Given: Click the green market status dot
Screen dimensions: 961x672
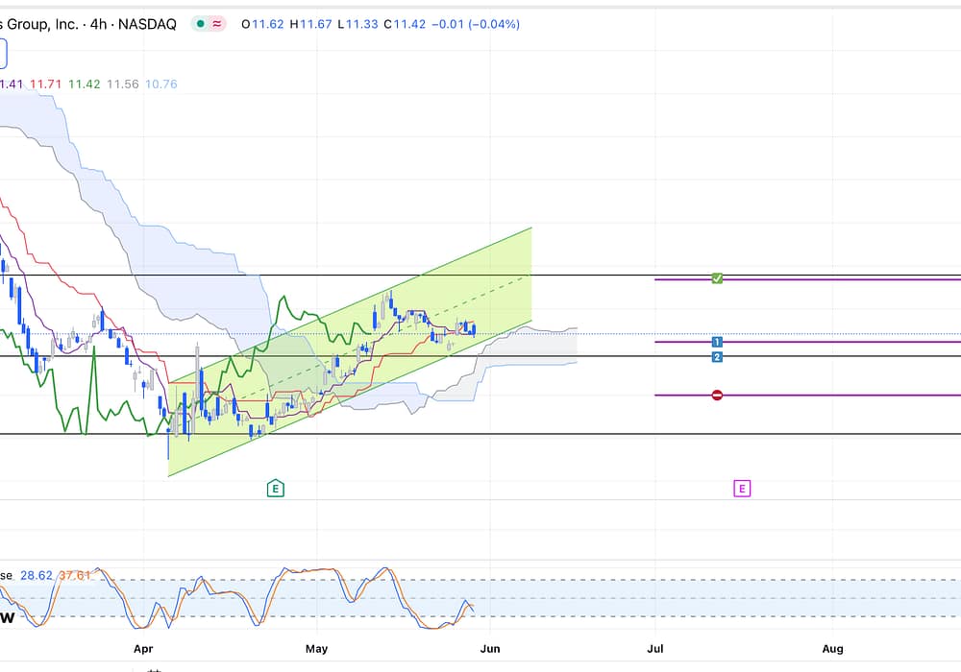Looking at the screenshot, I should [200, 24].
